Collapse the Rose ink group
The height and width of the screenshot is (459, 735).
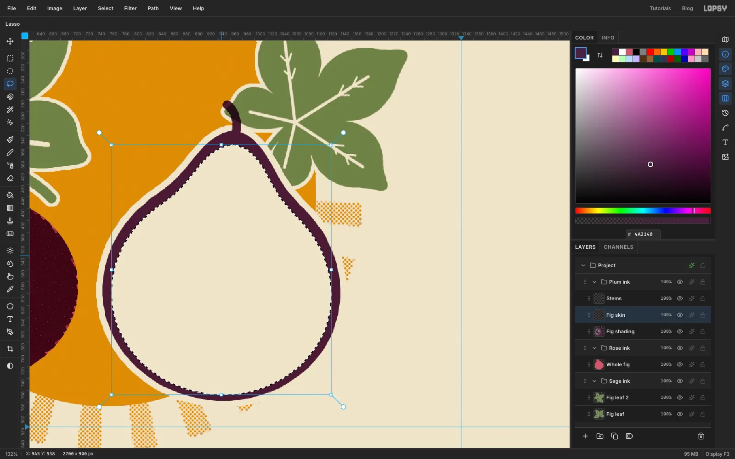[x=594, y=348]
